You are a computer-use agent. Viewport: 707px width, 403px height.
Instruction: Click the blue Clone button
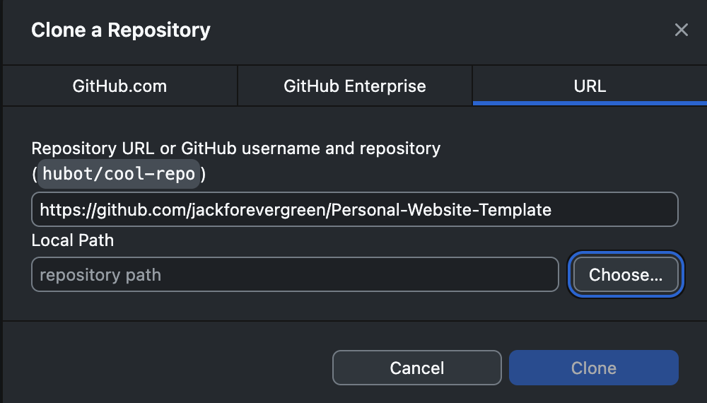pyautogui.click(x=593, y=368)
